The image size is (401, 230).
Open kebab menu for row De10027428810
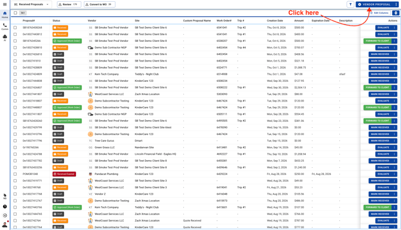pyautogui.click(x=394, y=47)
